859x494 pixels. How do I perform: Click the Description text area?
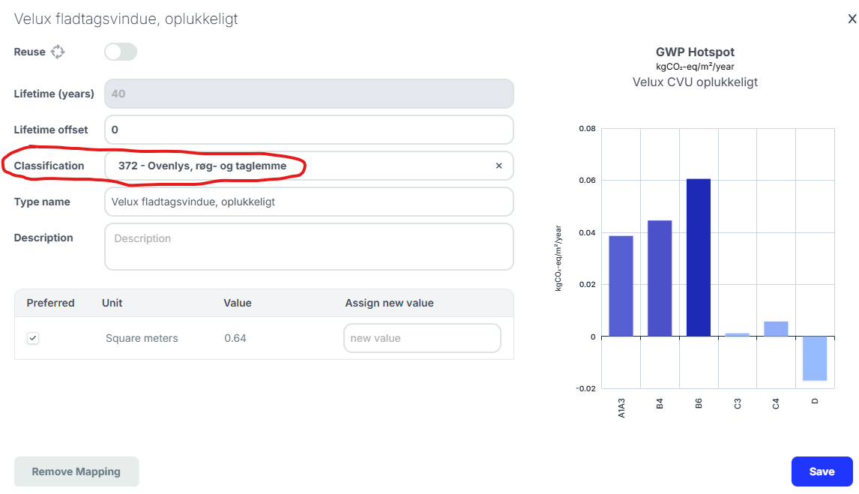coord(309,247)
